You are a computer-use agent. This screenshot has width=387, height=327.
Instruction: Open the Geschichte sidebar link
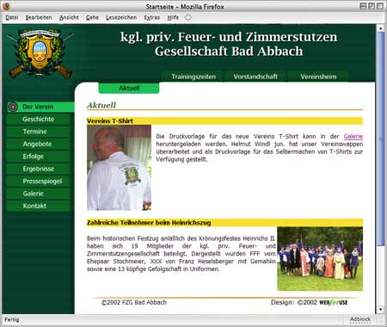[38, 119]
